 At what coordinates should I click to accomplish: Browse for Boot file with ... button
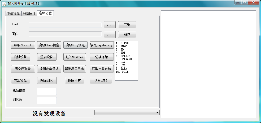tap(110, 25)
